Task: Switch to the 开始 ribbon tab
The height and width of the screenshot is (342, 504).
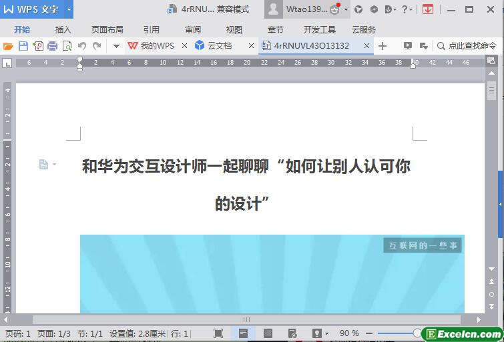Action: tap(22, 30)
